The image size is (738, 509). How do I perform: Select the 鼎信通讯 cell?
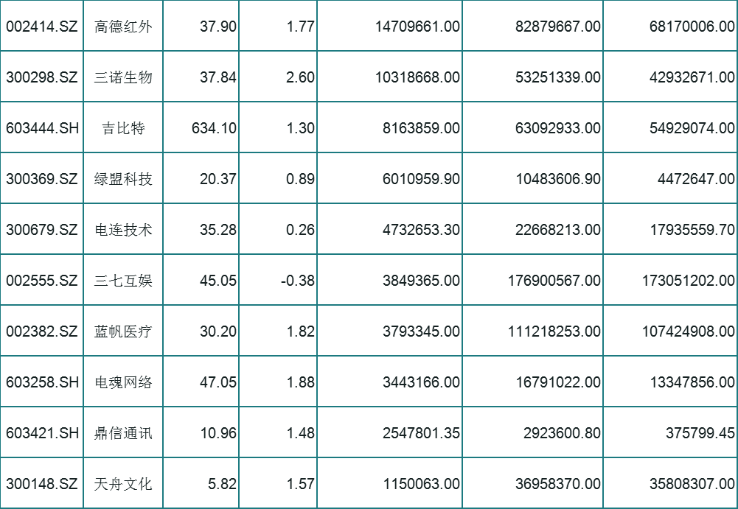coord(123,432)
